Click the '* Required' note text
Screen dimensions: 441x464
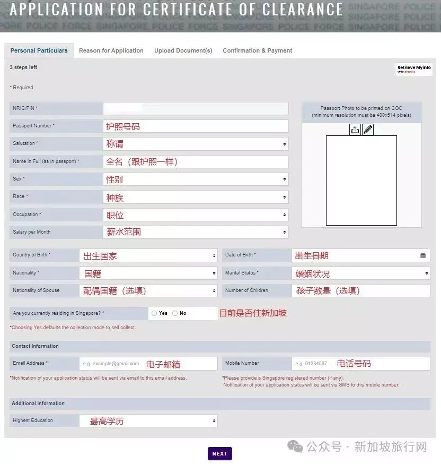point(21,88)
